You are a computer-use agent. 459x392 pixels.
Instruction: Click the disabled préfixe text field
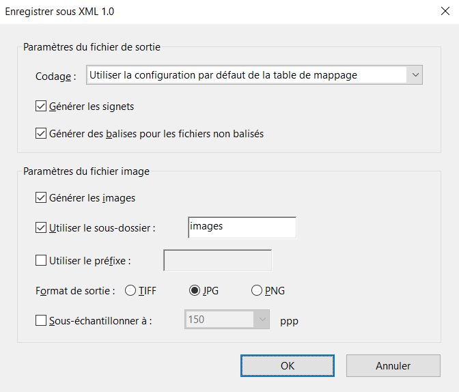pyautogui.click(x=217, y=260)
